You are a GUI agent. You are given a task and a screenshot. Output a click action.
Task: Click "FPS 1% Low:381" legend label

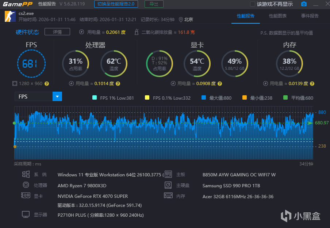[x=117, y=98]
